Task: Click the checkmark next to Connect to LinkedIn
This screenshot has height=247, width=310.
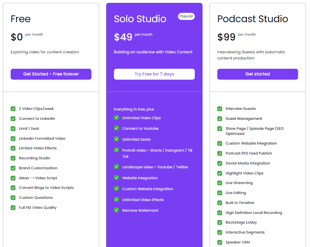Action: tap(13, 119)
